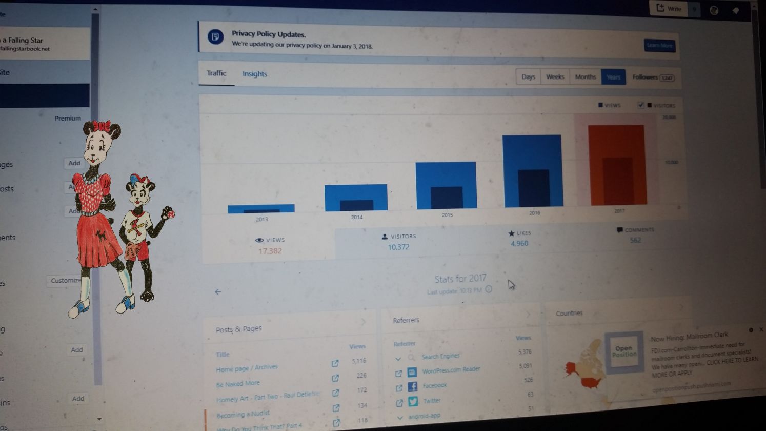This screenshot has height=431, width=766.
Task: Select the Years period tab
Action: [613, 77]
